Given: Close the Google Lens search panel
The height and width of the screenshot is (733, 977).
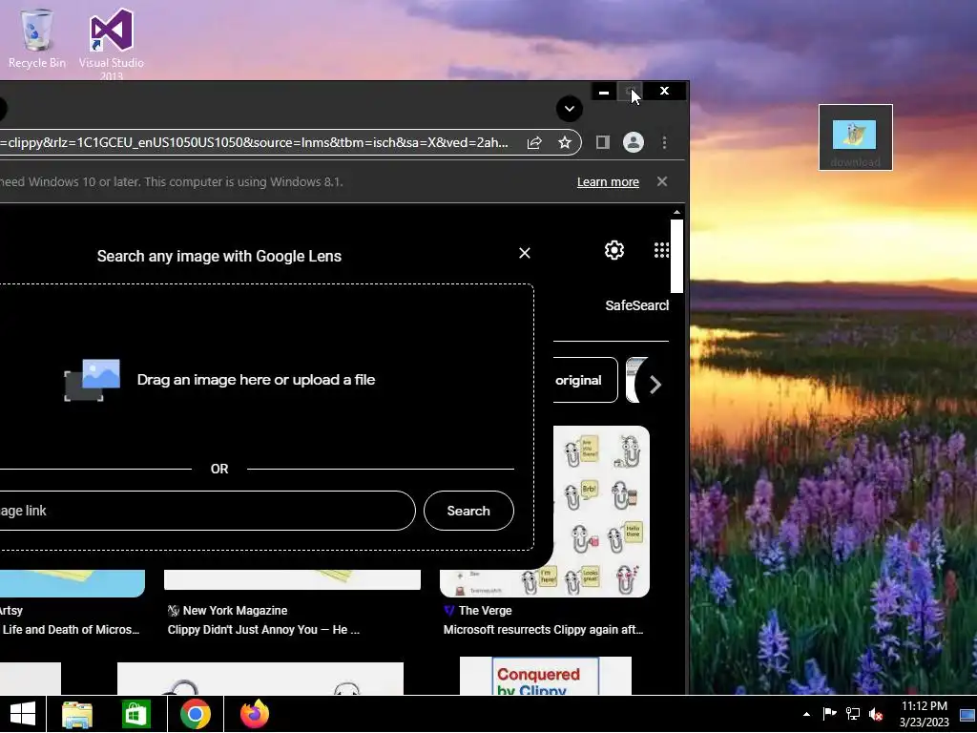Looking at the screenshot, I should [x=525, y=253].
